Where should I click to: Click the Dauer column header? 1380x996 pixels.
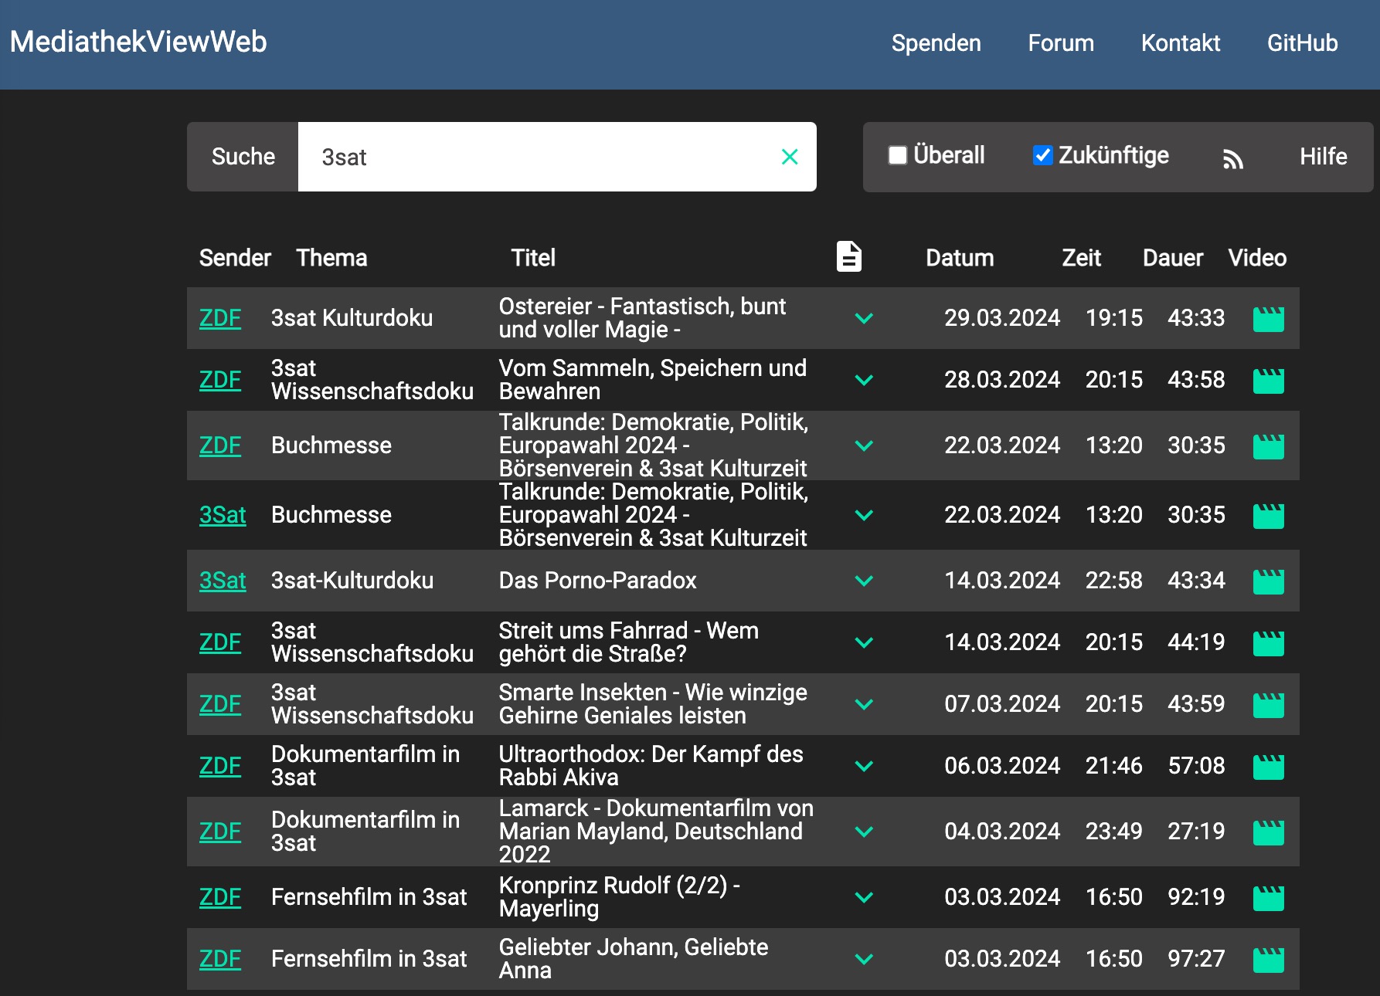point(1173,258)
